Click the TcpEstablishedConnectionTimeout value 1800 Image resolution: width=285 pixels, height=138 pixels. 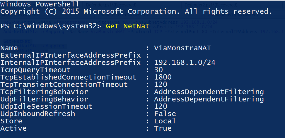163,77
